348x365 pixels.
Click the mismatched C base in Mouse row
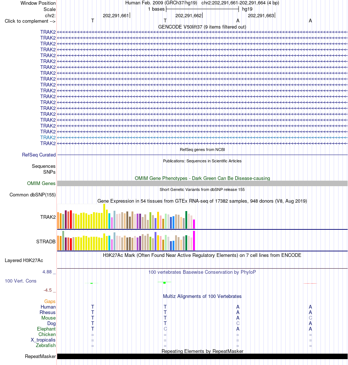(x=310, y=318)
